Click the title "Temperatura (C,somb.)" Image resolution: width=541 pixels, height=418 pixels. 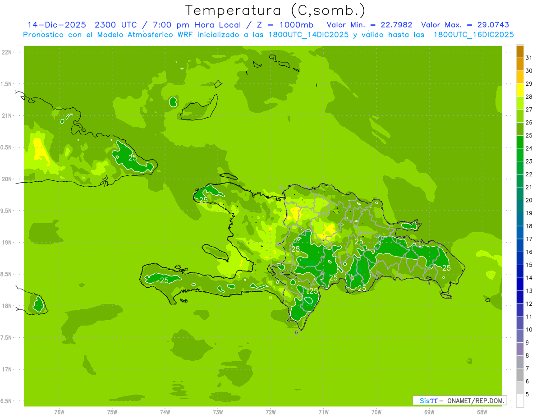pos(275,11)
